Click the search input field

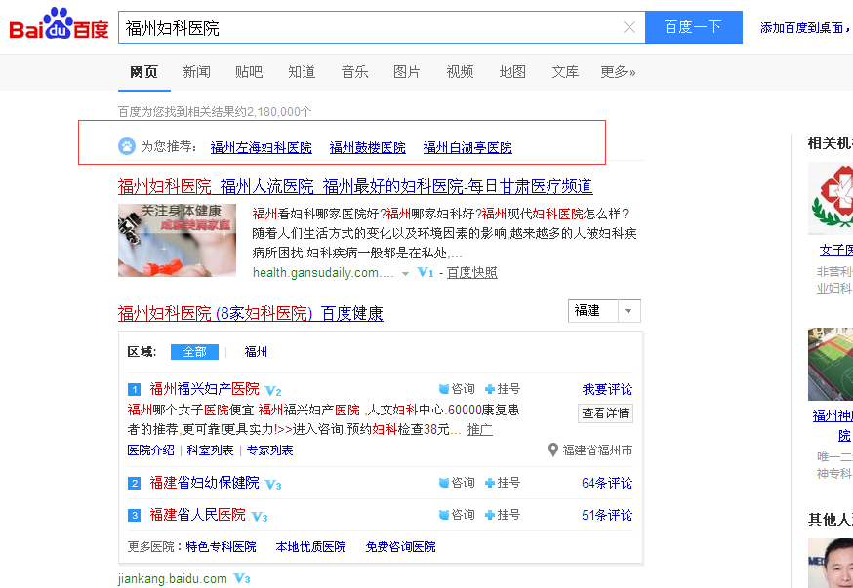371,27
